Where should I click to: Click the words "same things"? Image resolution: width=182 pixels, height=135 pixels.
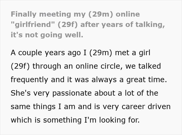(33, 107)
